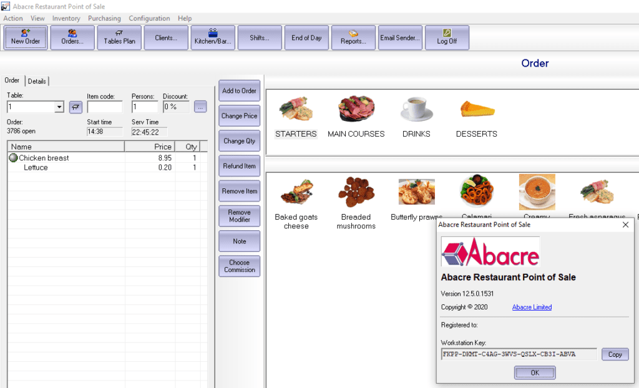
Task: Open discount options with the '...' button
Action: coord(200,107)
